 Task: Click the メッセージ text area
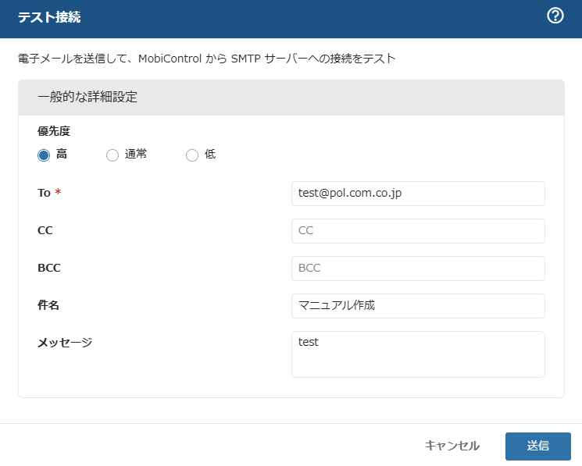[418, 354]
